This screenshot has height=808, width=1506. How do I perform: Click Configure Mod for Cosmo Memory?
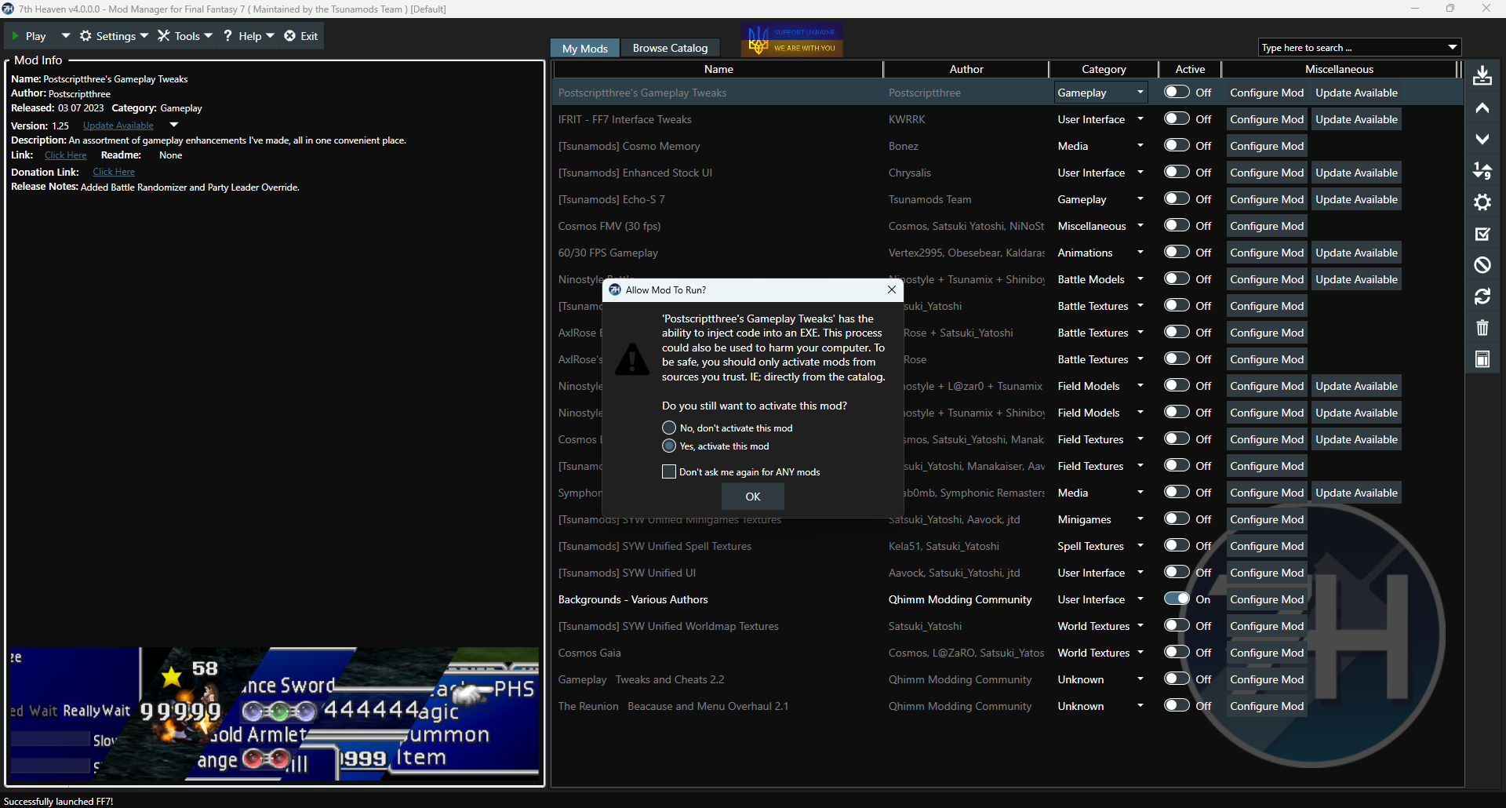click(1267, 146)
